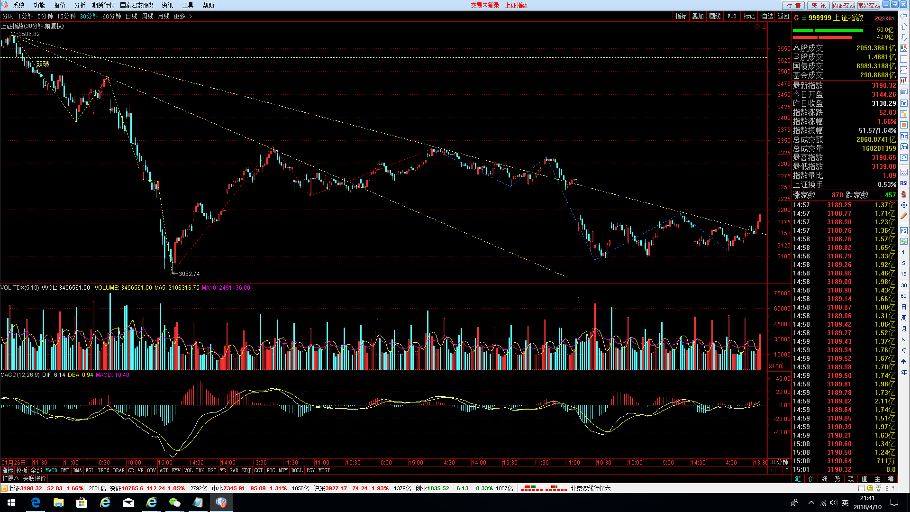This screenshot has width=910, height=512.
Task: Click the plus zoom button below chart
Action: pyautogui.click(x=772, y=470)
